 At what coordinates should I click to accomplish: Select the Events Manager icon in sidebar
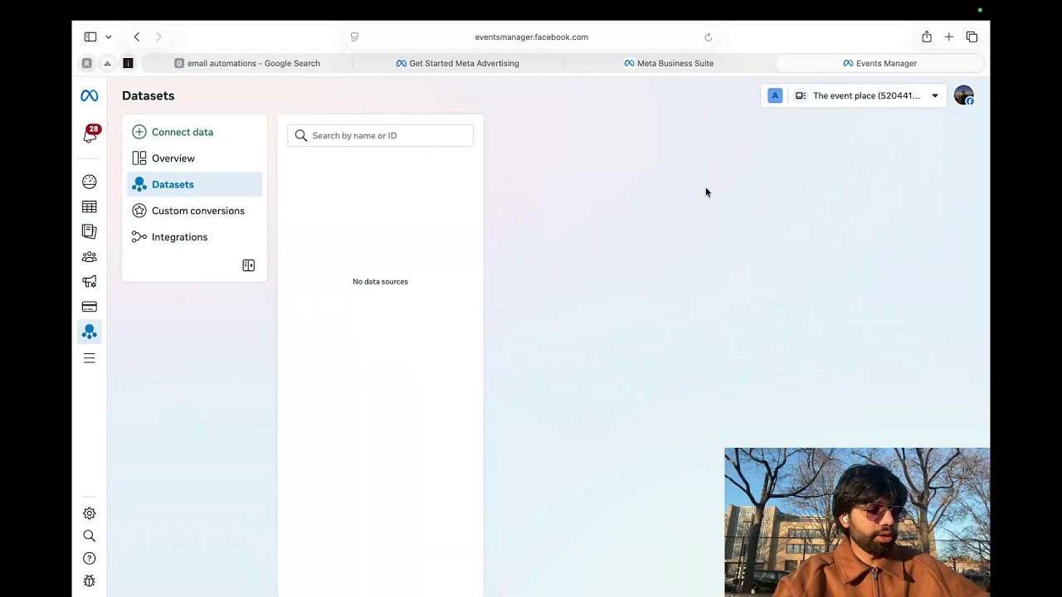(x=90, y=332)
